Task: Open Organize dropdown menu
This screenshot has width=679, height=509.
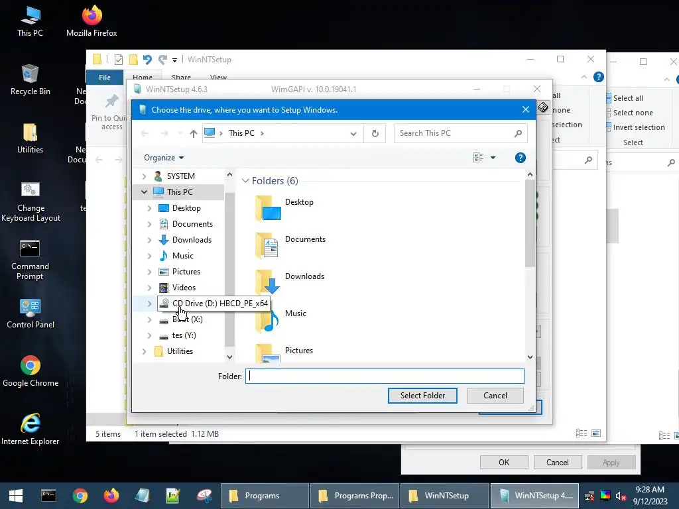Action: (x=164, y=158)
